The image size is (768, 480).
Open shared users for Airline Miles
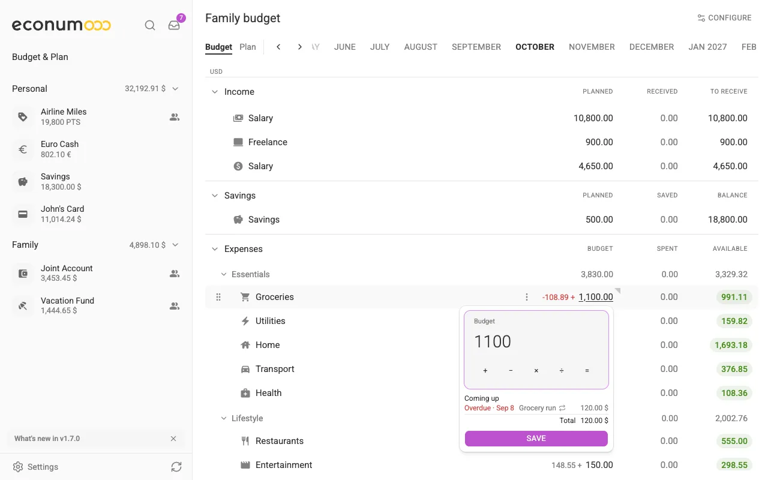click(x=175, y=117)
